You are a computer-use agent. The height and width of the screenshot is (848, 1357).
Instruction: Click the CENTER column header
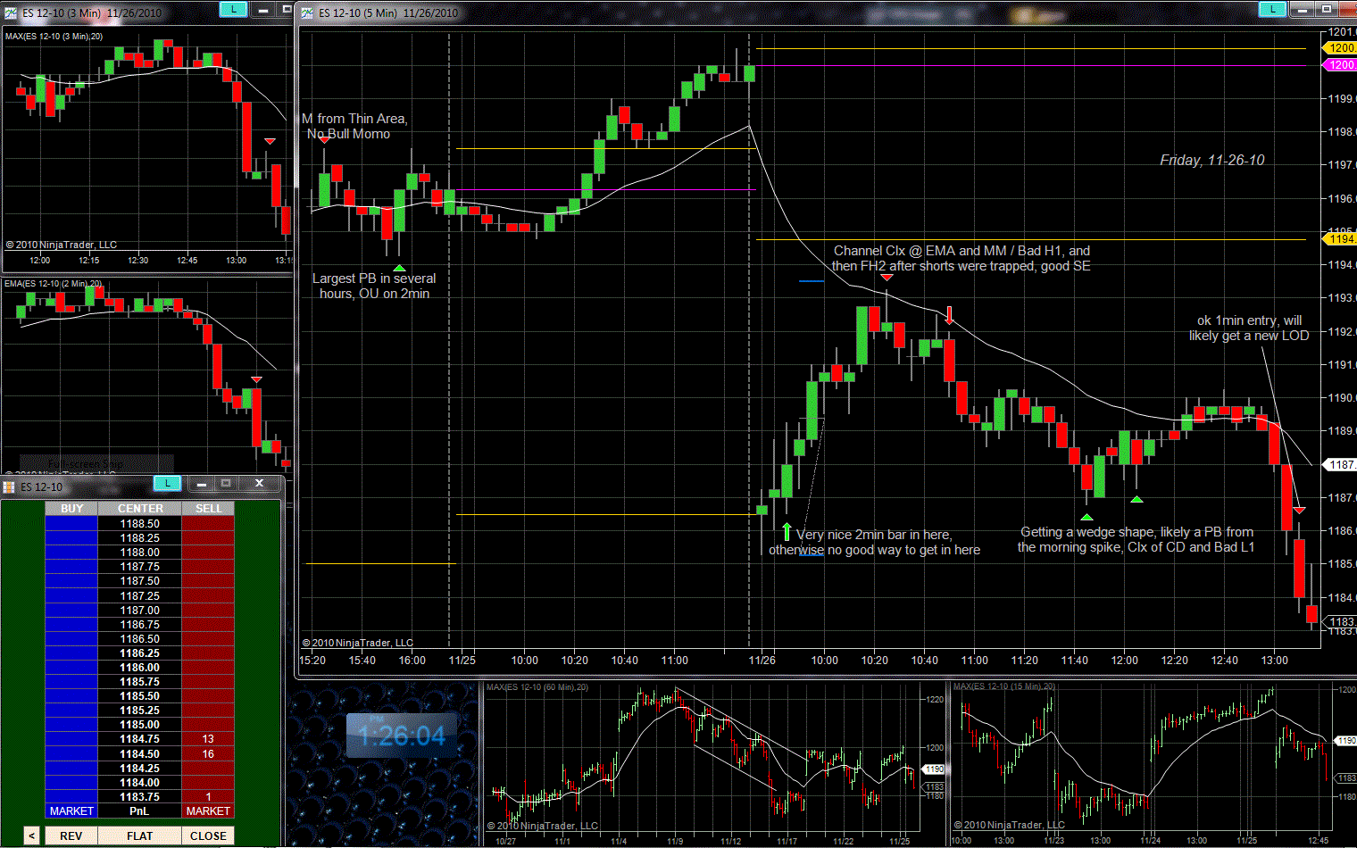140,508
